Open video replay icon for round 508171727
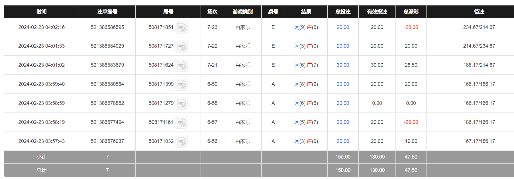The height and width of the screenshot is (179, 514). 181,46
